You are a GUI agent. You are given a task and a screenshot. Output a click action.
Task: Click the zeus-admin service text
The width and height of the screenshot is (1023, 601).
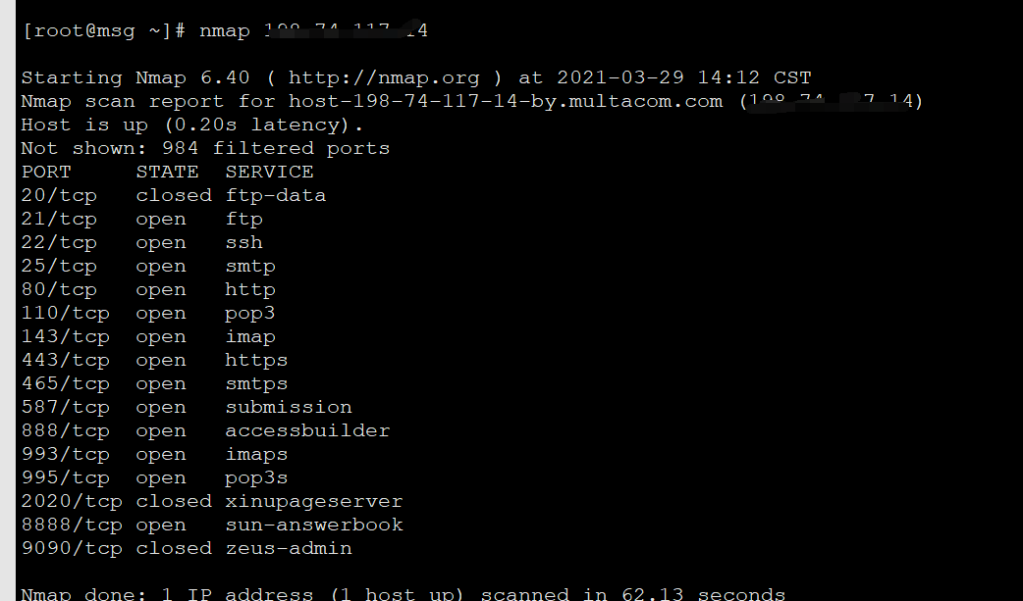(289, 549)
